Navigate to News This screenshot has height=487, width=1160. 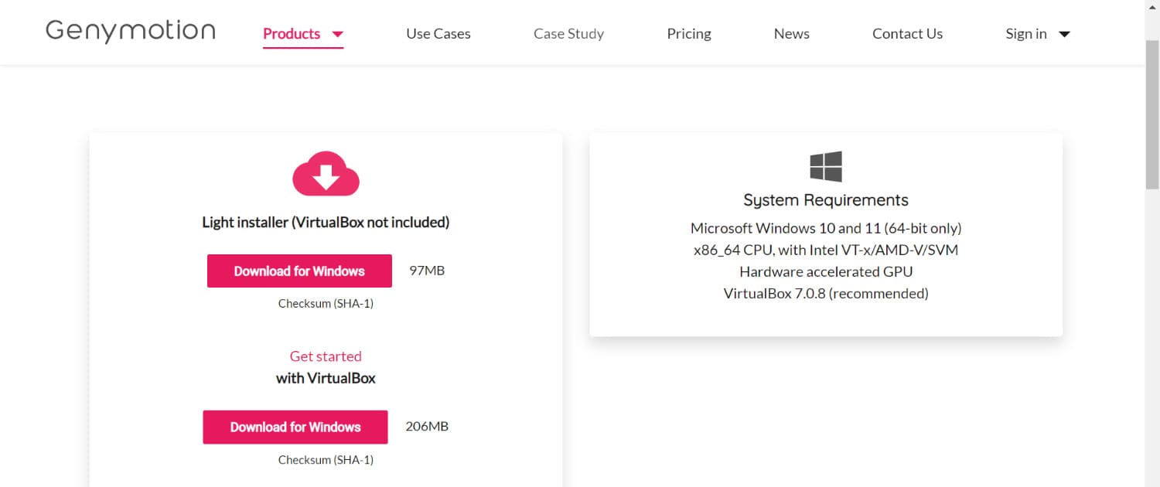[x=792, y=34]
